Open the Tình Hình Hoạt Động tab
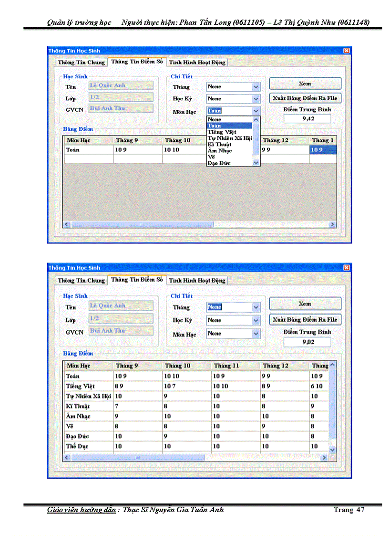This screenshot has width=389, height=536. [x=197, y=62]
